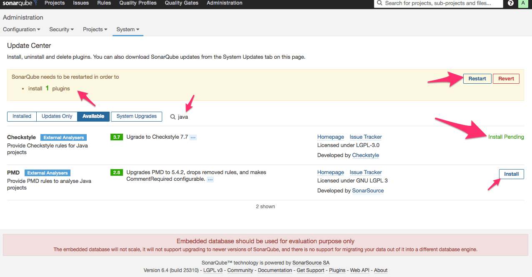Go to Projects in top navigation
Image resolution: width=532 pixels, height=277 pixels.
[55, 3]
